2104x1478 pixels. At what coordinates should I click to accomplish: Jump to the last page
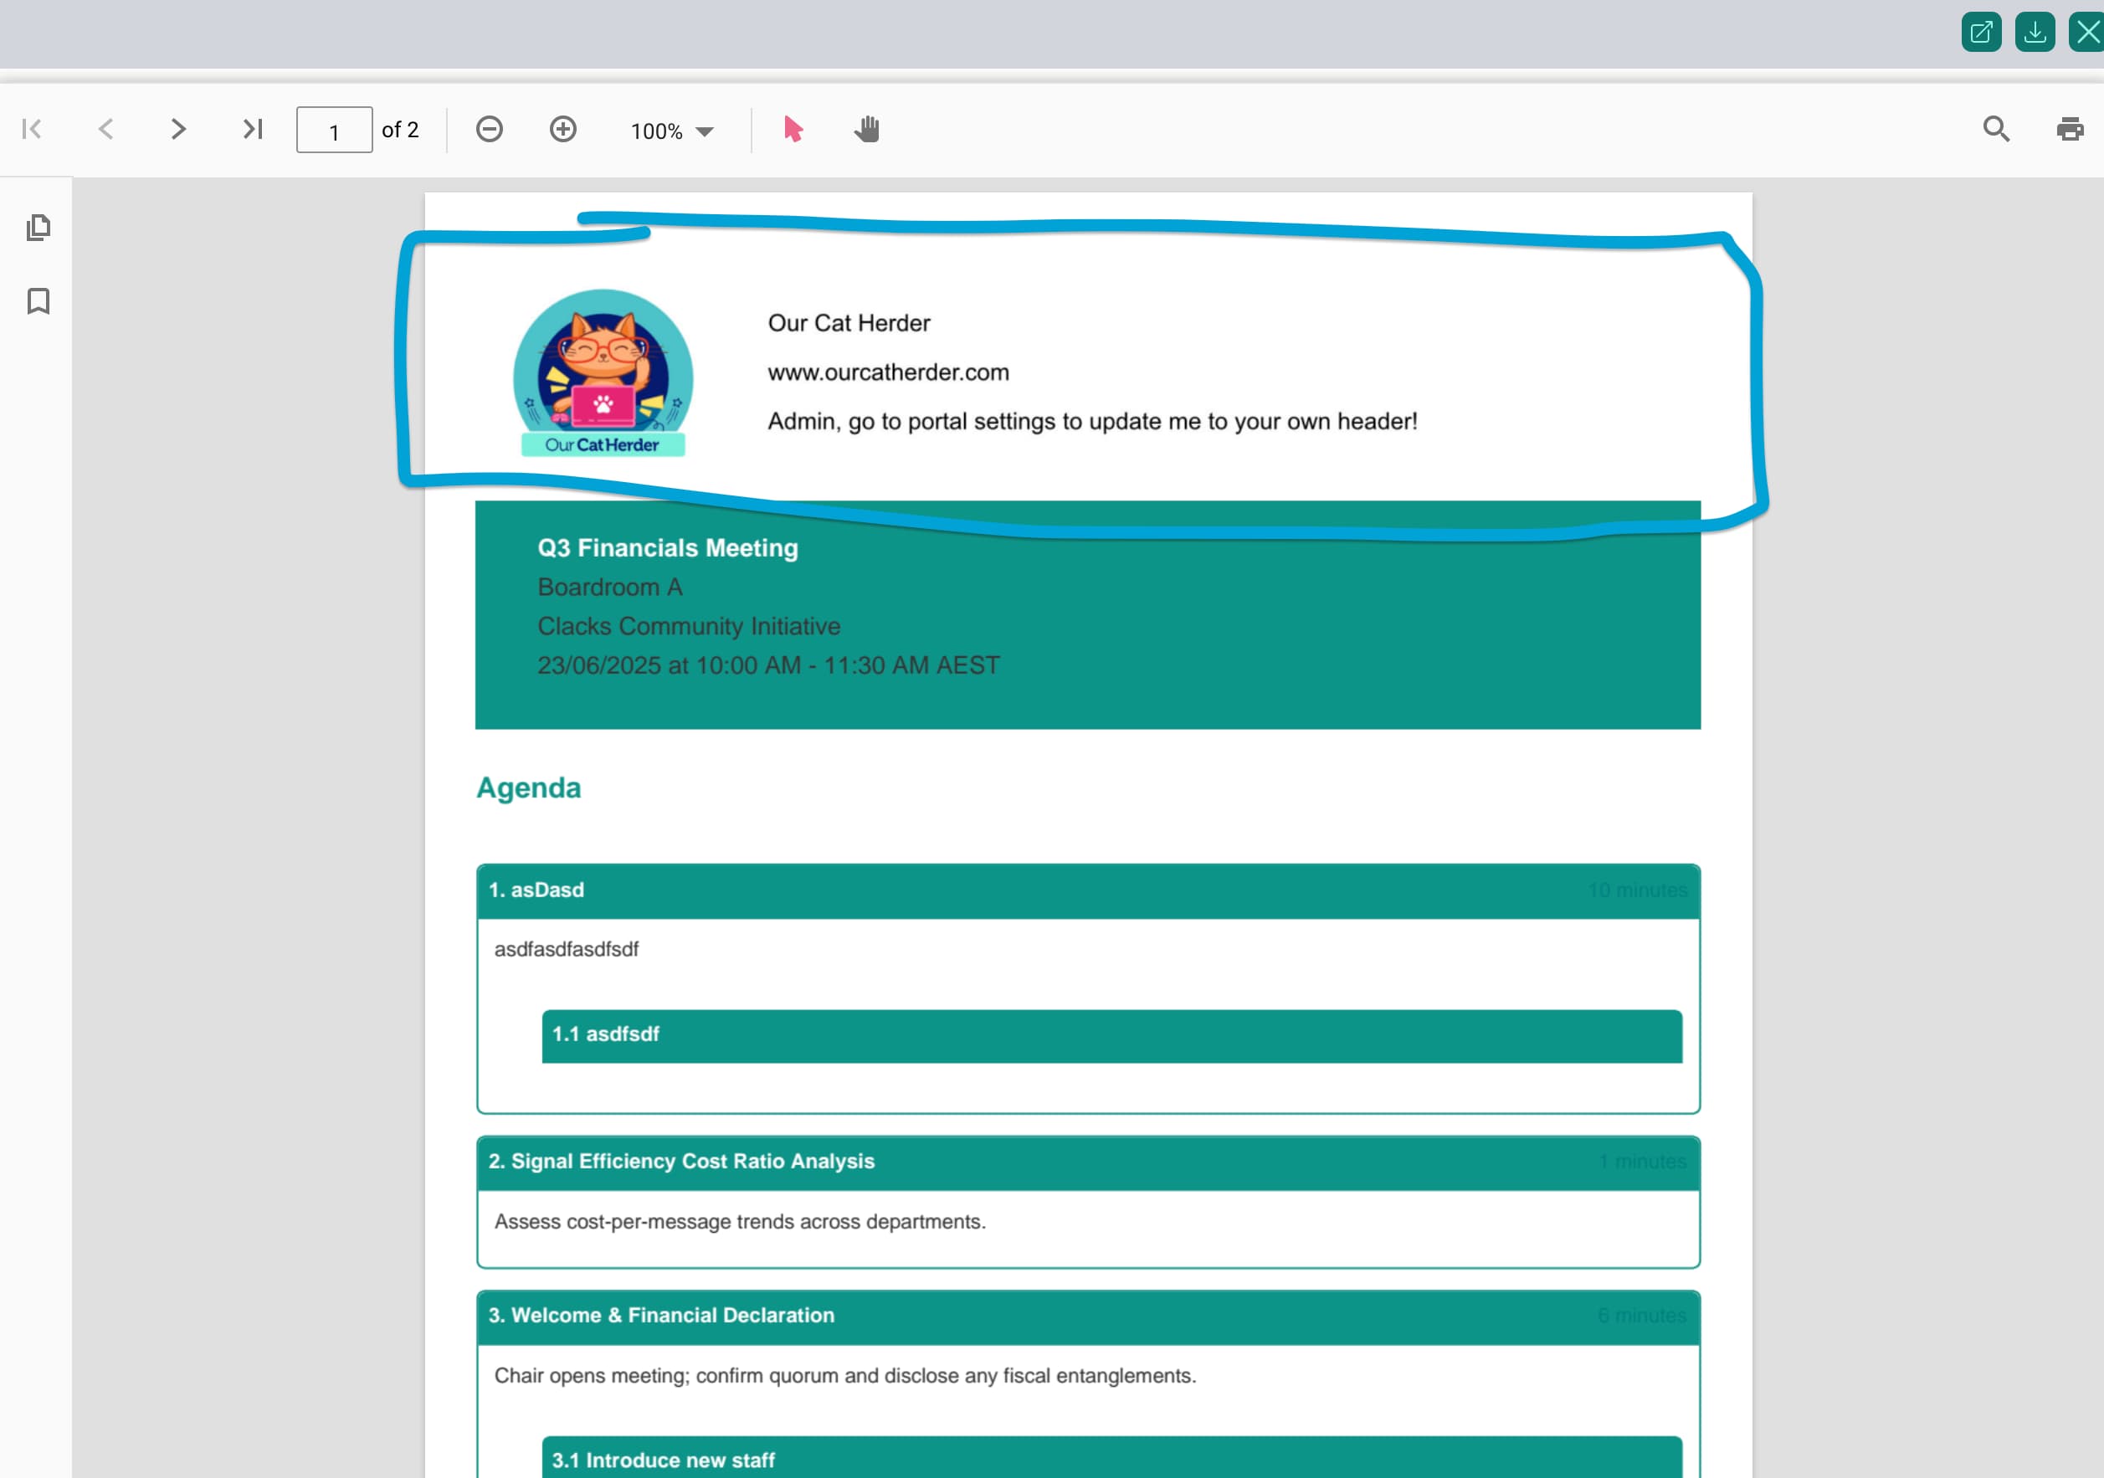[251, 128]
